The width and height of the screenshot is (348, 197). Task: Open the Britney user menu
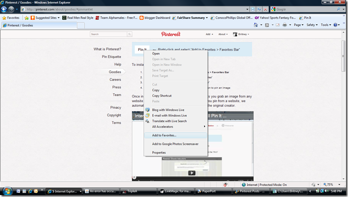[x=241, y=34]
